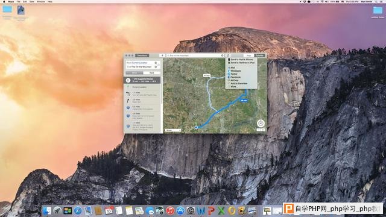The height and width of the screenshot is (217, 386).
Task: Select the Walk directions tab
Action: click(x=151, y=73)
